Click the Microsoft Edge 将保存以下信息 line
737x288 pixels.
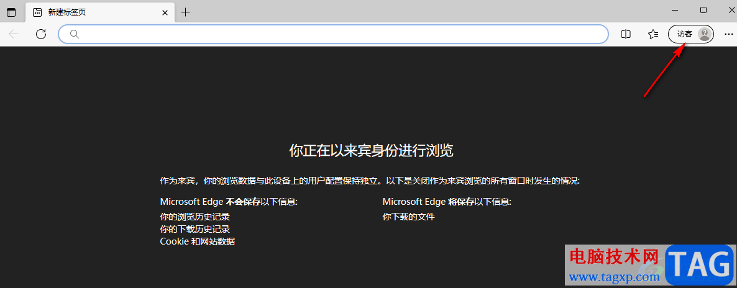click(447, 202)
